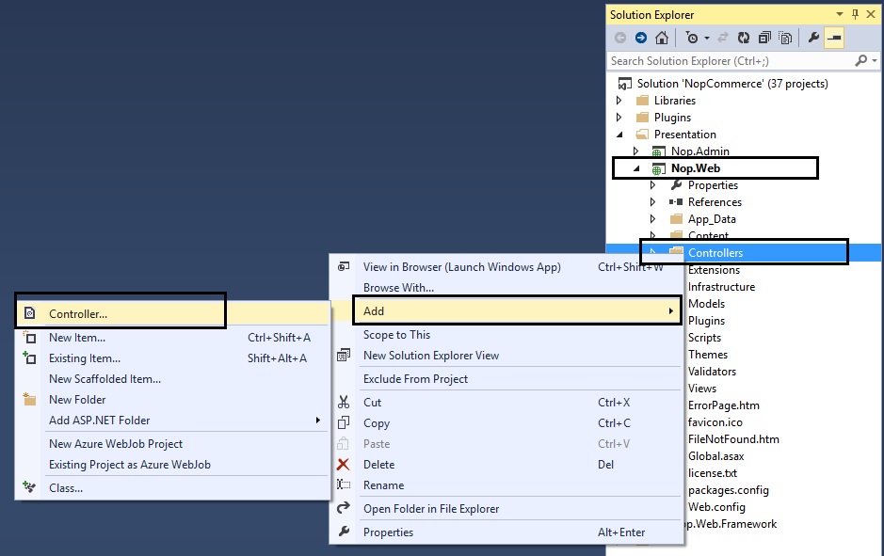Click the Pending Changes Filter clock icon
The width and height of the screenshot is (884, 556).
[x=692, y=38]
